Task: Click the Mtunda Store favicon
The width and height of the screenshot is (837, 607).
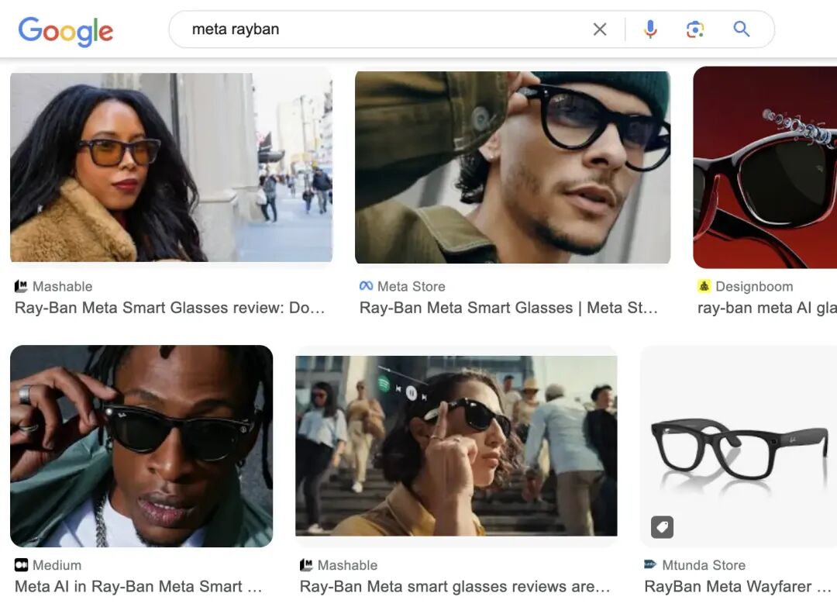Action: click(x=650, y=564)
